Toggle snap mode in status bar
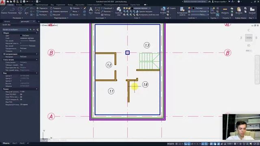 [180, 144]
